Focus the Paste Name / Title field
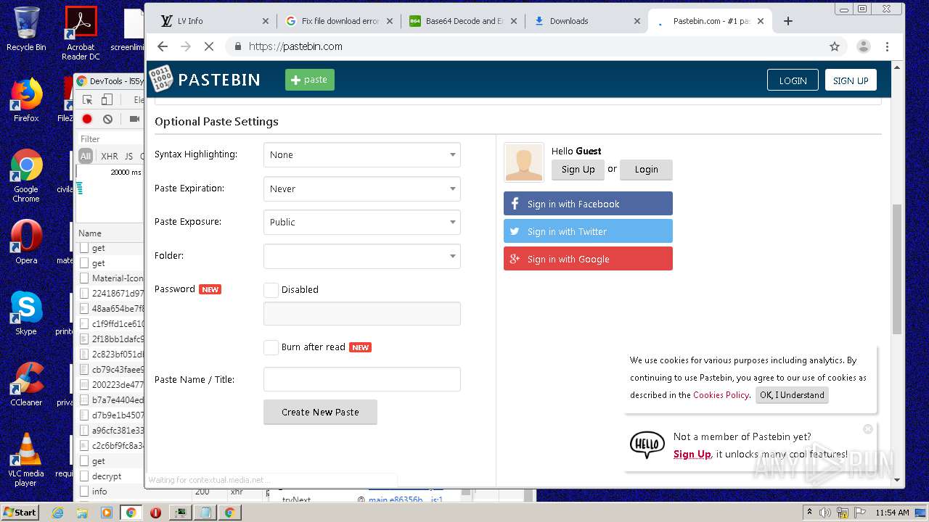Screen dimensions: 929x522 pos(362,379)
